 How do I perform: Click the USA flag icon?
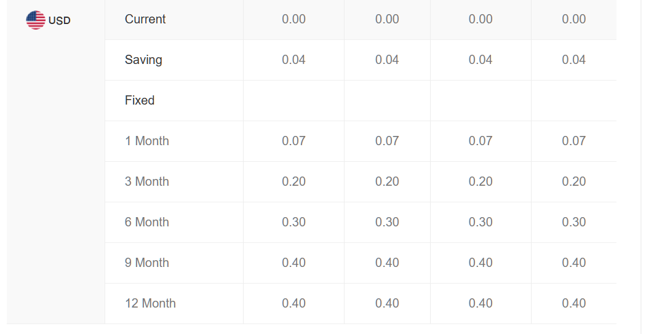[x=36, y=20]
